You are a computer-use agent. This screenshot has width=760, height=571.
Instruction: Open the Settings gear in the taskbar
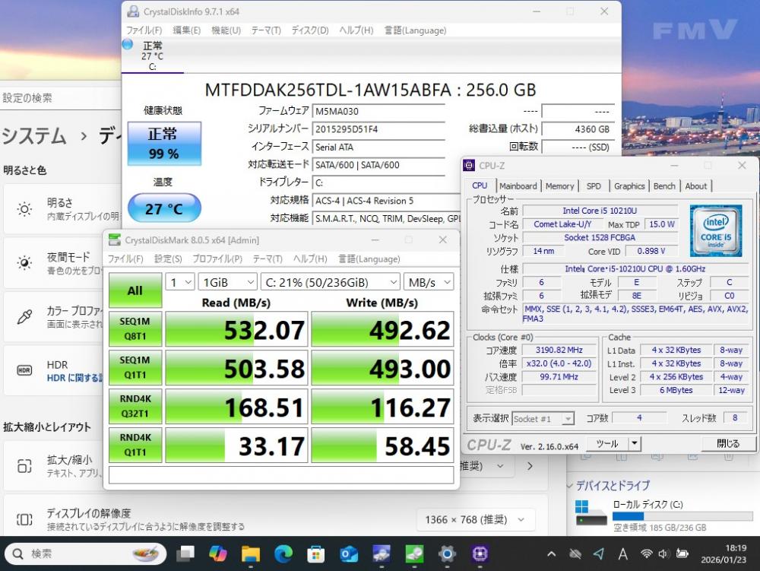coord(447,554)
